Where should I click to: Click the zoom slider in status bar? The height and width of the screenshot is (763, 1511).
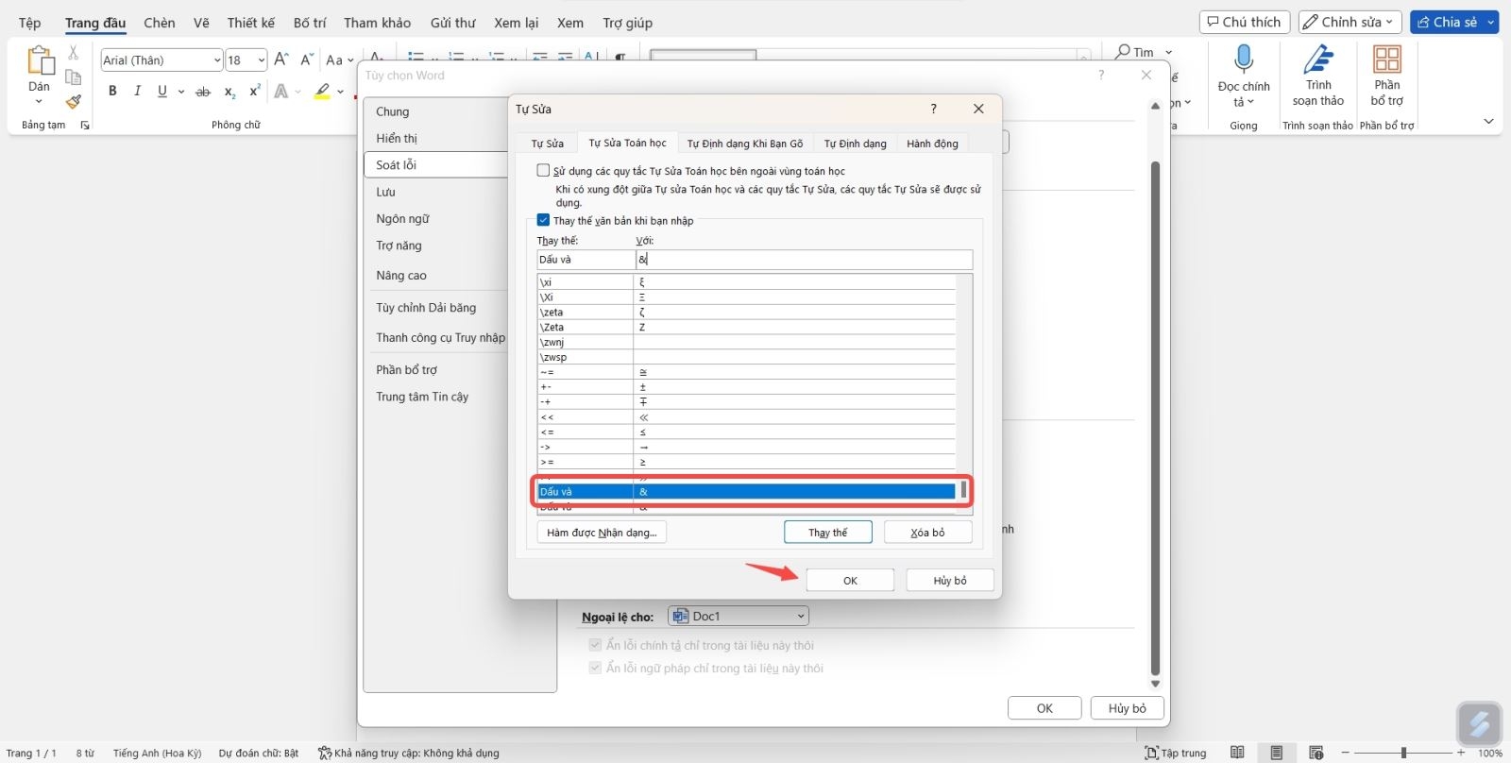click(1403, 753)
